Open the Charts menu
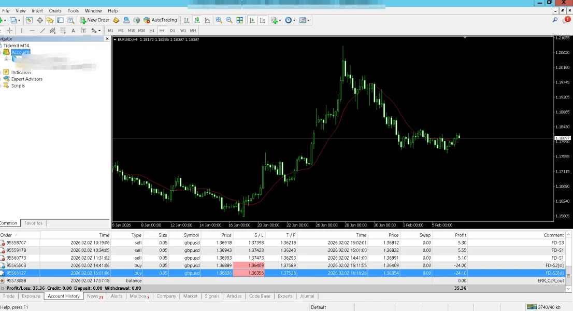This screenshot has height=311, width=573. (x=55, y=10)
